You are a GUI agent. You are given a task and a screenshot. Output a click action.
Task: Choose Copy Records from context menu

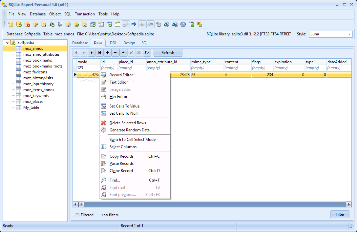135,157
